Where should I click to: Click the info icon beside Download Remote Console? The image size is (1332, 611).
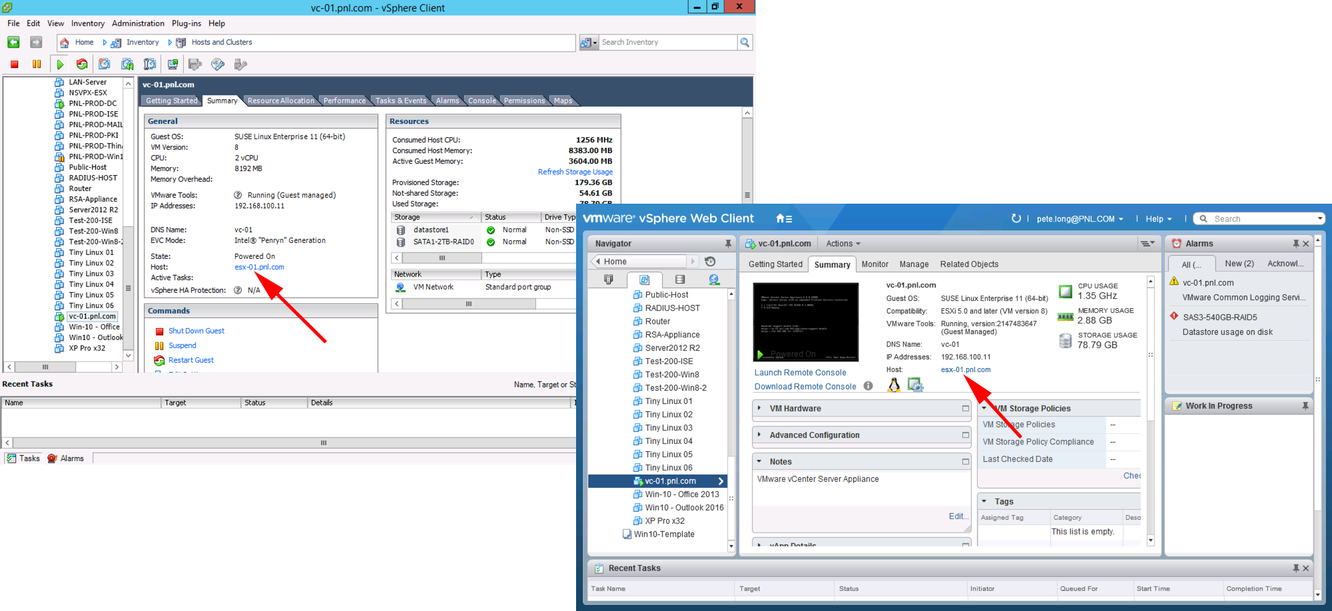868,386
